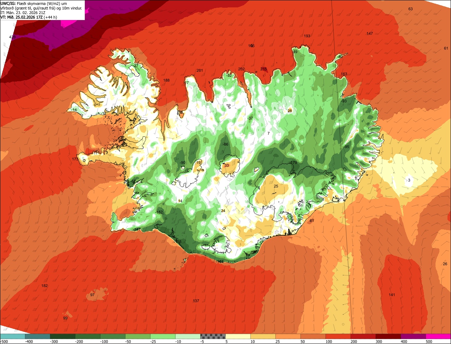Click the '95' value in the Eastfjords
Screen dimensions: 451x344
[x=347, y=147]
